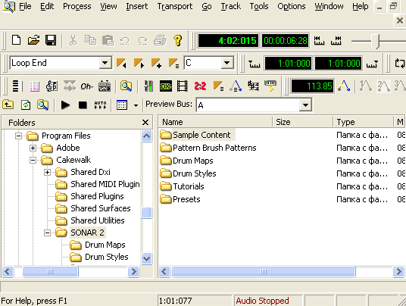This screenshot has width=406, height=306.
Task: Click the 2:2 meter/key view icon
Action: point(200,86)
